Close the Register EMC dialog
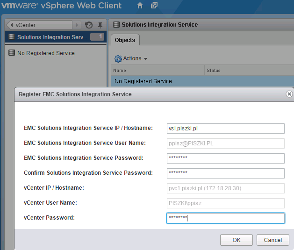The width and height of the screenshot is (294, 250). tap(289, 94)
